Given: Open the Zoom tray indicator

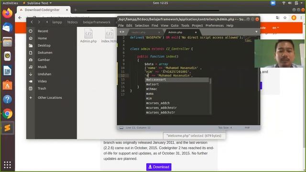Looking at the screenshot, I should pyautogui.click(x=273, y=3).
